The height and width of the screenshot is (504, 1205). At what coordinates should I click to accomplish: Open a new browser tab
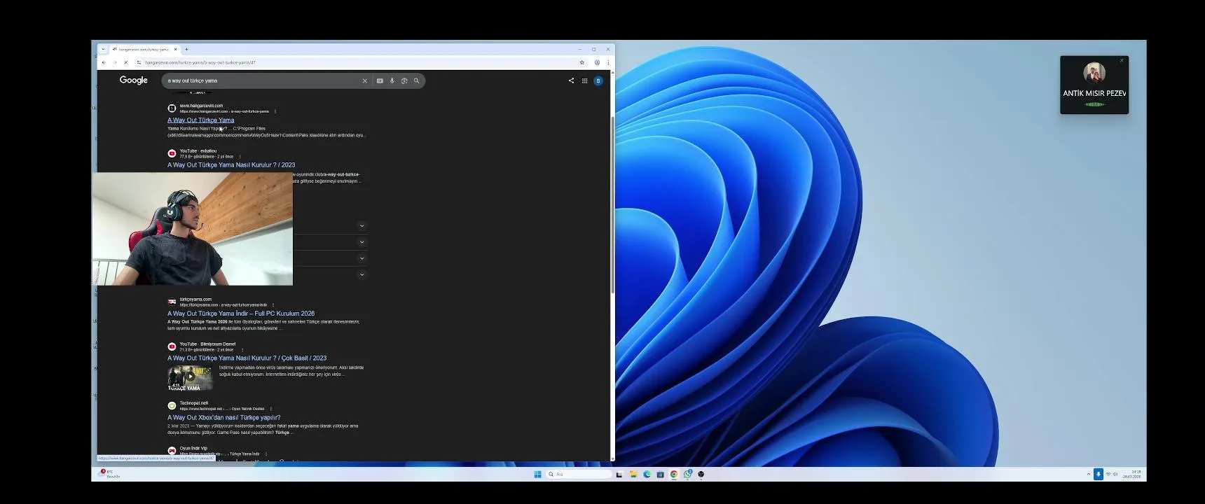click(x=186, y=50)
